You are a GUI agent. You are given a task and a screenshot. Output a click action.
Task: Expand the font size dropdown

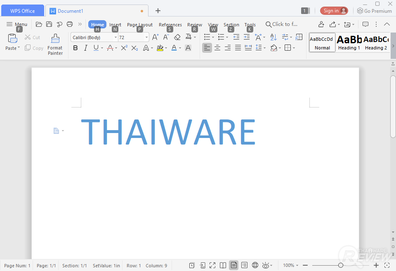click(x=146, y=37)
